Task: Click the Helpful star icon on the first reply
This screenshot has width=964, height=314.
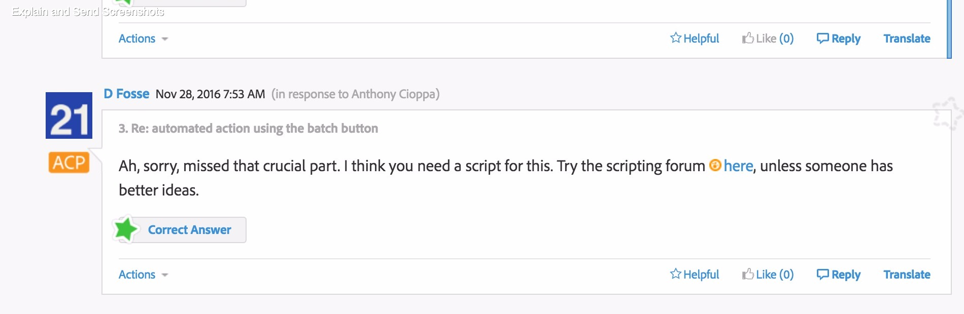Action: click(x=676, y=38)
